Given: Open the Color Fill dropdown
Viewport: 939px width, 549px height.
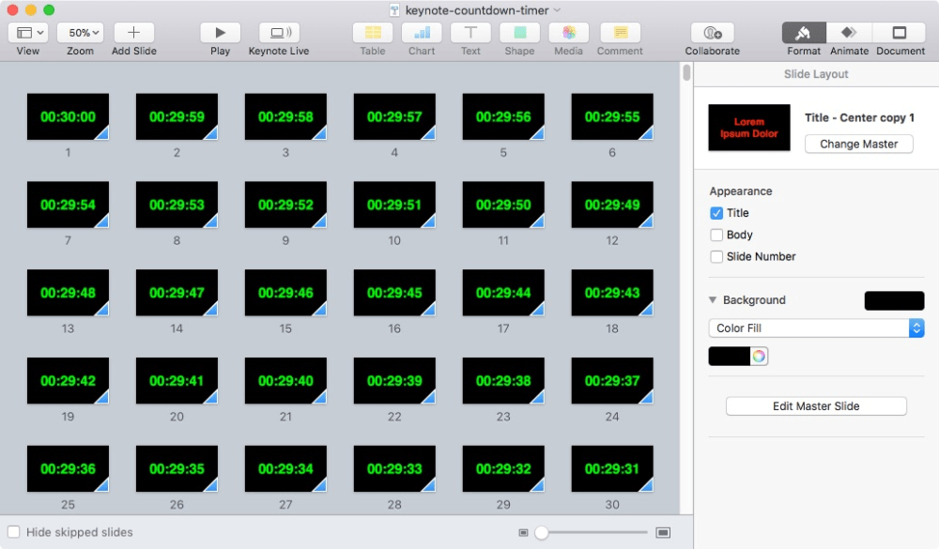Looking at the screenshot, I should pos(816,328).
